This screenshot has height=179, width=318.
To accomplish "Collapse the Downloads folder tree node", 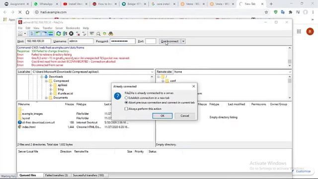I will tap(42, 77).
